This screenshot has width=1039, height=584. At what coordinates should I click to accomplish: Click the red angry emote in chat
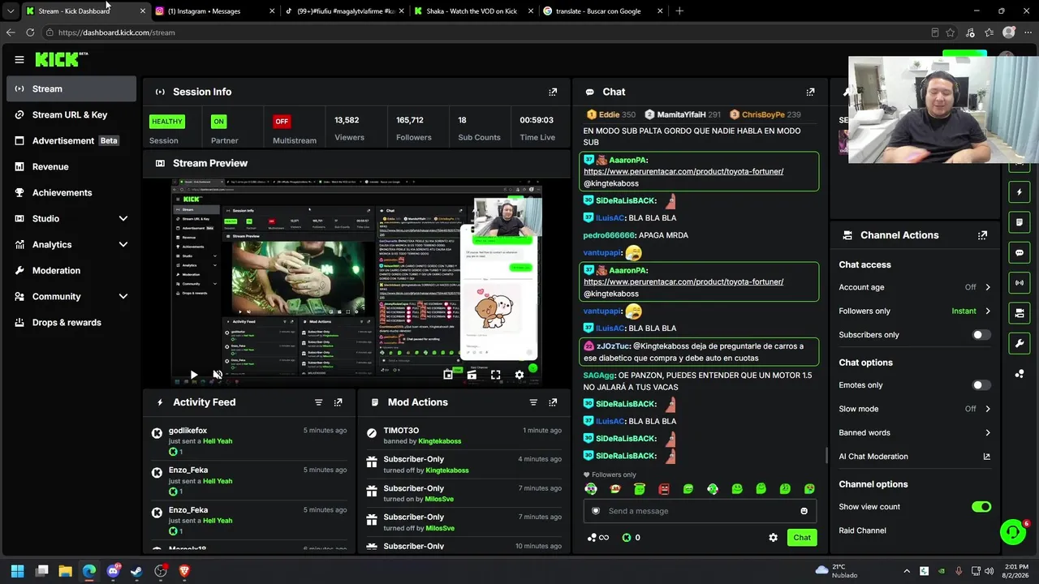click(x=664, y=489)
